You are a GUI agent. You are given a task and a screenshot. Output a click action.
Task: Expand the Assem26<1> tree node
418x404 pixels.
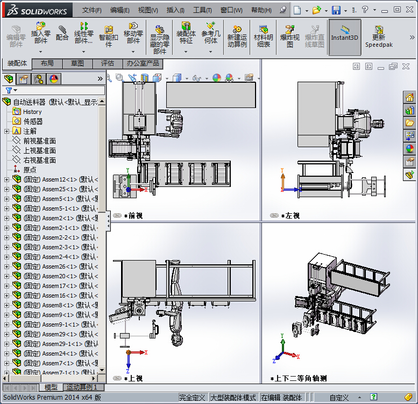coord(6,266)
